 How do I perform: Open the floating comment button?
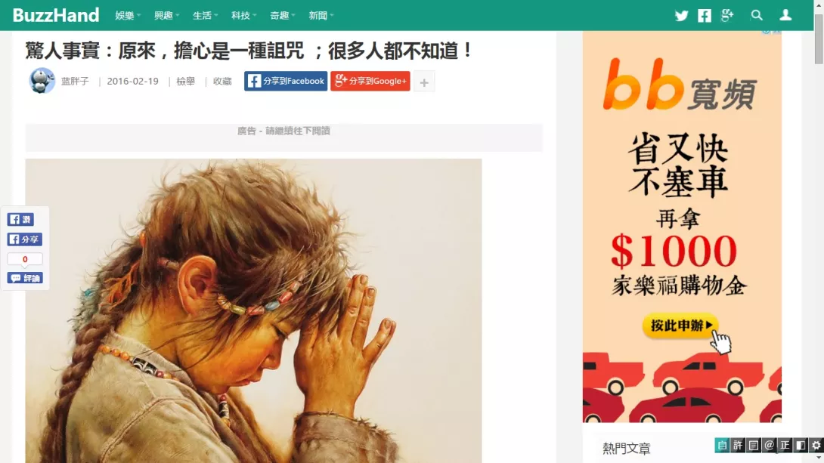pos(25,278)
